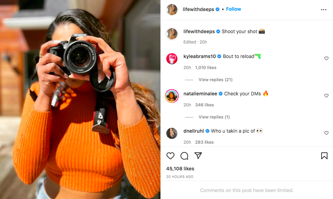Like natalieminalee's comment
Screen dimensions: 333x199
coord(326,96)
